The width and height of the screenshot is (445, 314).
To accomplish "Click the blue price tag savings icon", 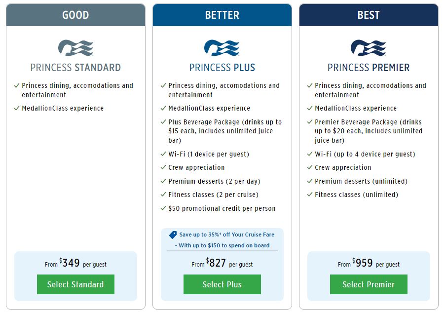I will pos(173,235).
